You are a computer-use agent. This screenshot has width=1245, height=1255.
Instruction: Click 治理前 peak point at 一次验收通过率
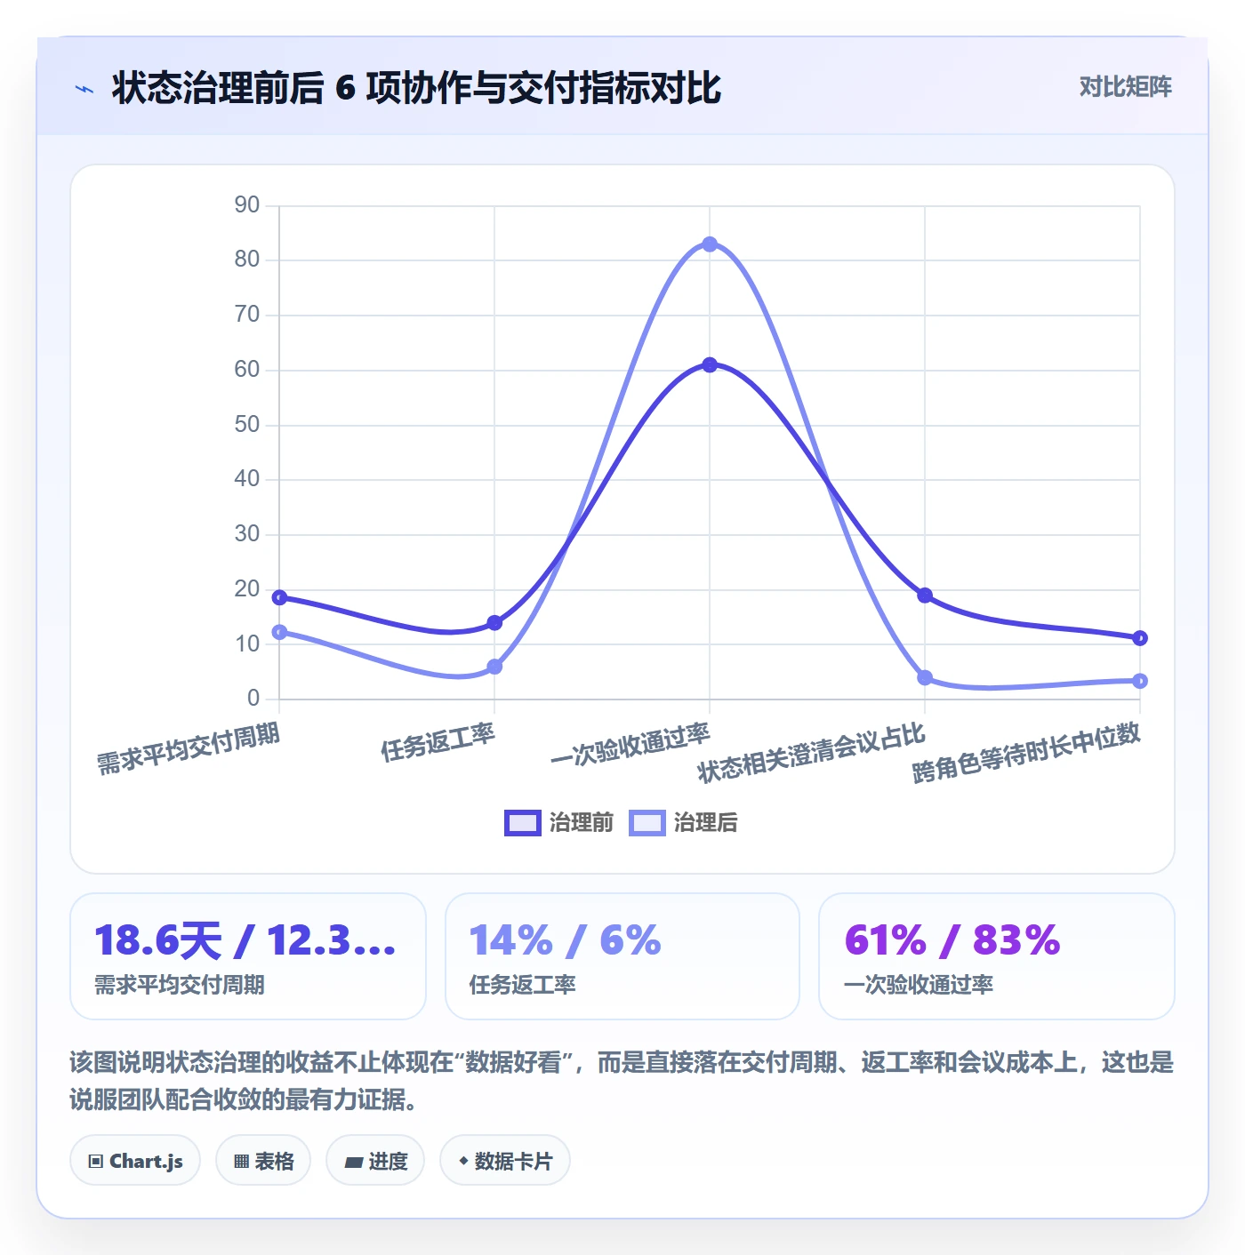tap(710, 365)
